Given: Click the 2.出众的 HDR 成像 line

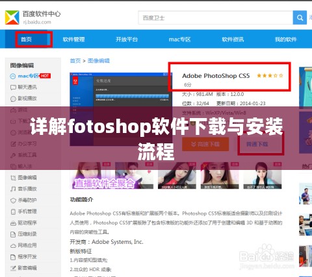Looking at the screenshot, I should pyautogui.click(x=90, y=269).
